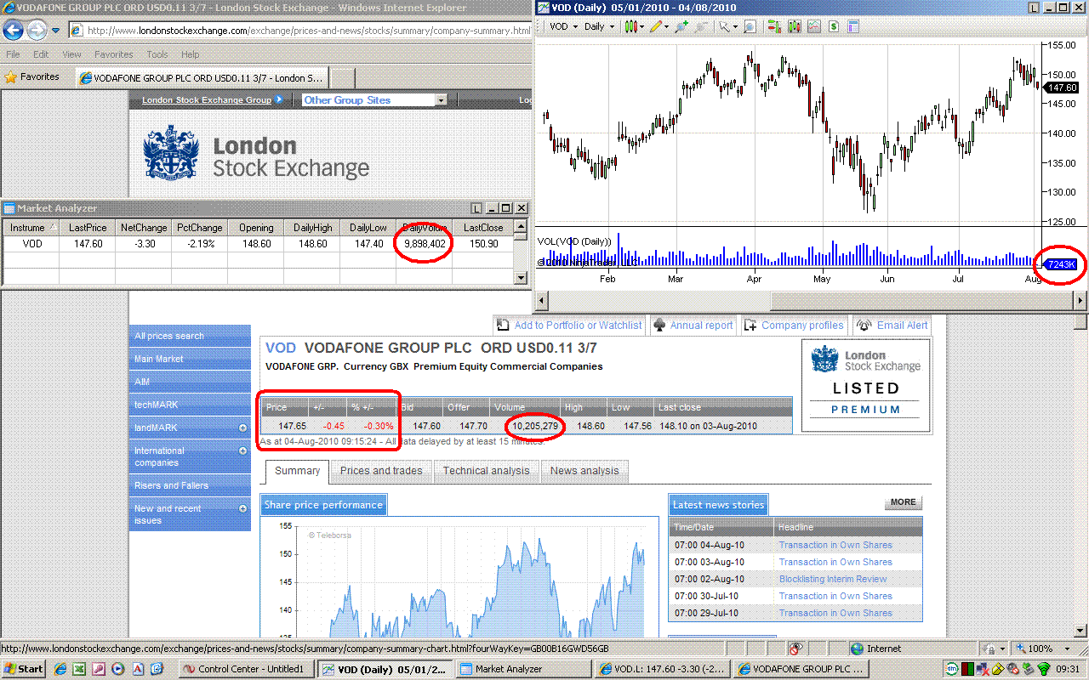Open the File menu in Internet Explorer
Viewport: 1089px width, 680px height.
tap(13, 54)
